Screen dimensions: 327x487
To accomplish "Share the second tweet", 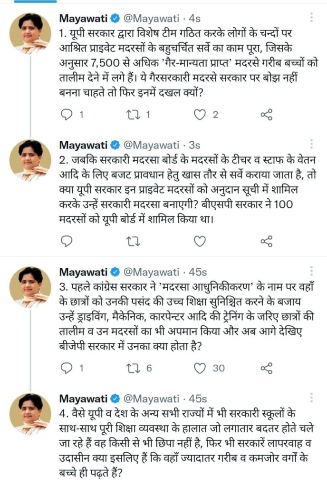I will pos(267,241).
